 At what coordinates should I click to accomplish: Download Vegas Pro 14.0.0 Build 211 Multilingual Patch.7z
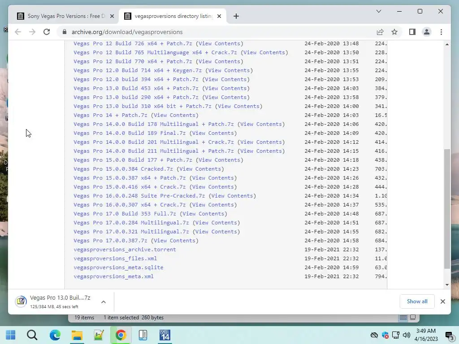coord(154,151)
